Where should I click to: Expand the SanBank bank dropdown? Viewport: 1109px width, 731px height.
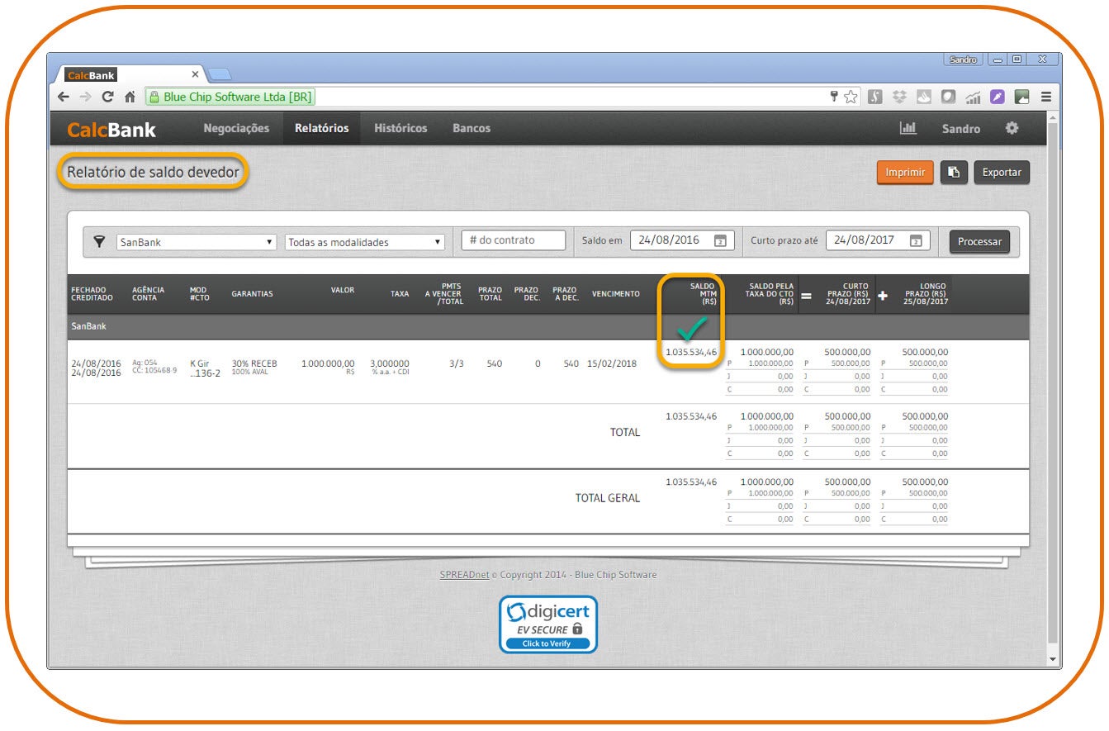197,242
